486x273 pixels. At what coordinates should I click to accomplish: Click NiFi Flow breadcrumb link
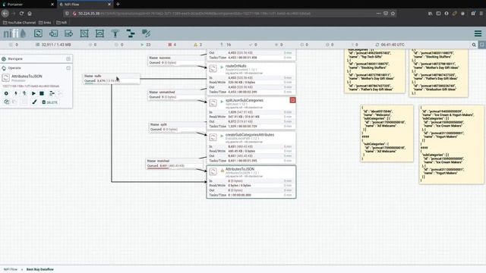click(11, 269)
